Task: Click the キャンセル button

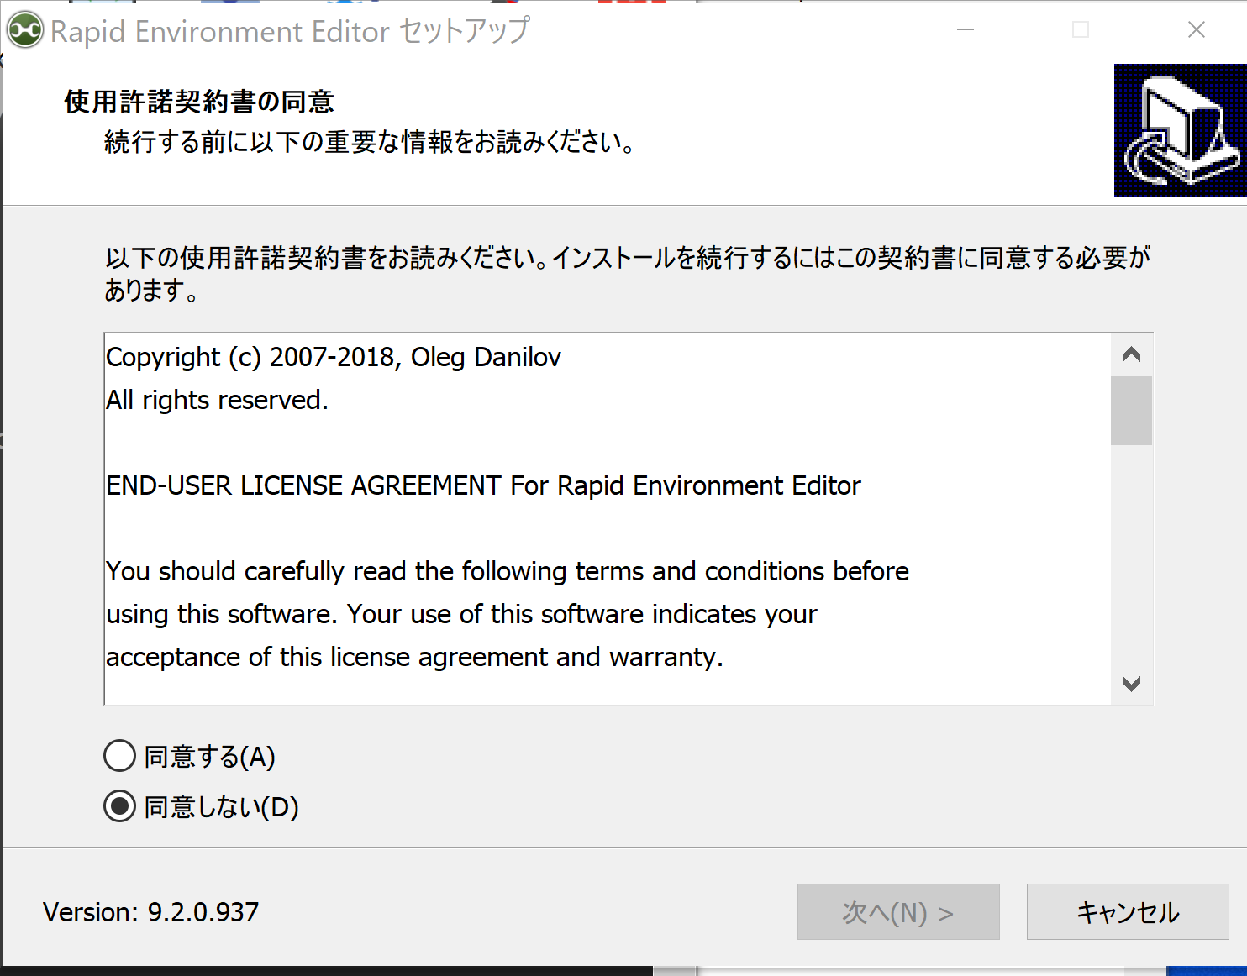Action: (x=1128, y=911)
